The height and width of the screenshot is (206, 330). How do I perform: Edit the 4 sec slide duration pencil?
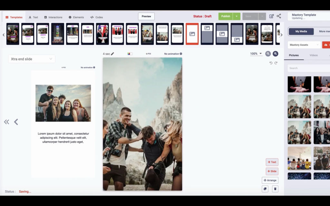click(x=112, y=54)
